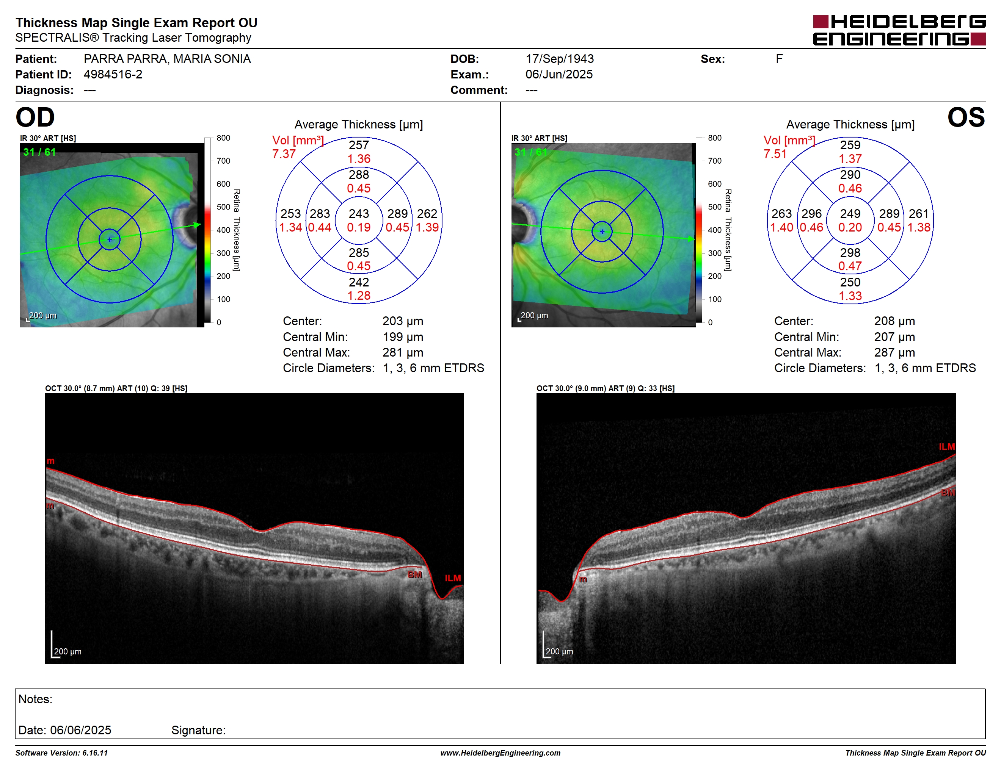Select OS Central Min value 207 µm
Image resolution: width=1001 pixels, height=773 pixels.
click(x=894, y=337)
